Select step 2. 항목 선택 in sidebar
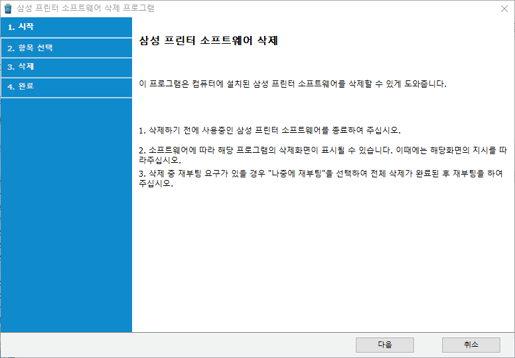 pos(66,48)
